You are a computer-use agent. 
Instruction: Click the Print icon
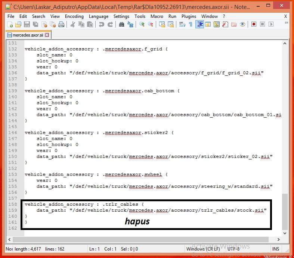tap(61, 24)
